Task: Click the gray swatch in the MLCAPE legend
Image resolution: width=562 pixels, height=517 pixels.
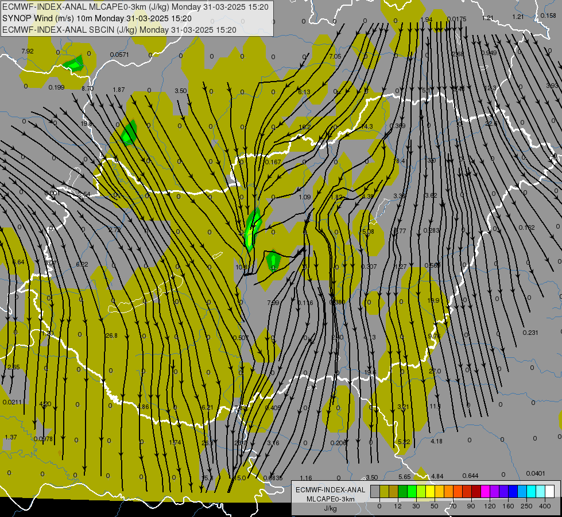Action: (375, 492)
